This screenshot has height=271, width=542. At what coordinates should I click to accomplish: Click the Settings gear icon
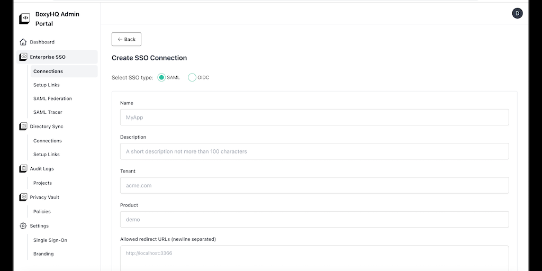click(x=23, y=225)
